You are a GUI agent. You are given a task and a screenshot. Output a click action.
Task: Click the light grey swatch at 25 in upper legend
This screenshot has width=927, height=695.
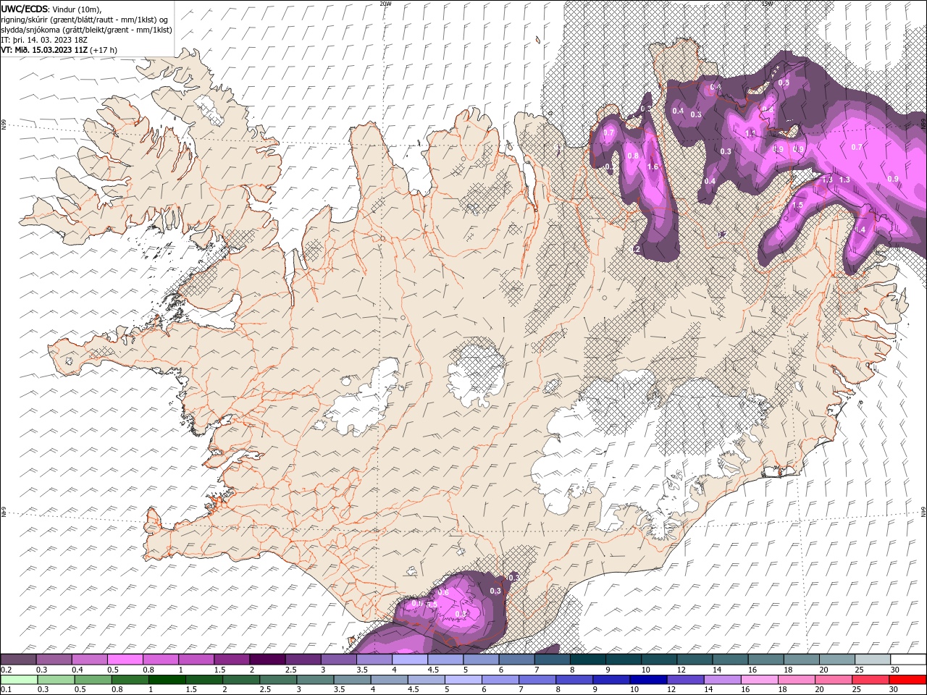click(872, 660)
